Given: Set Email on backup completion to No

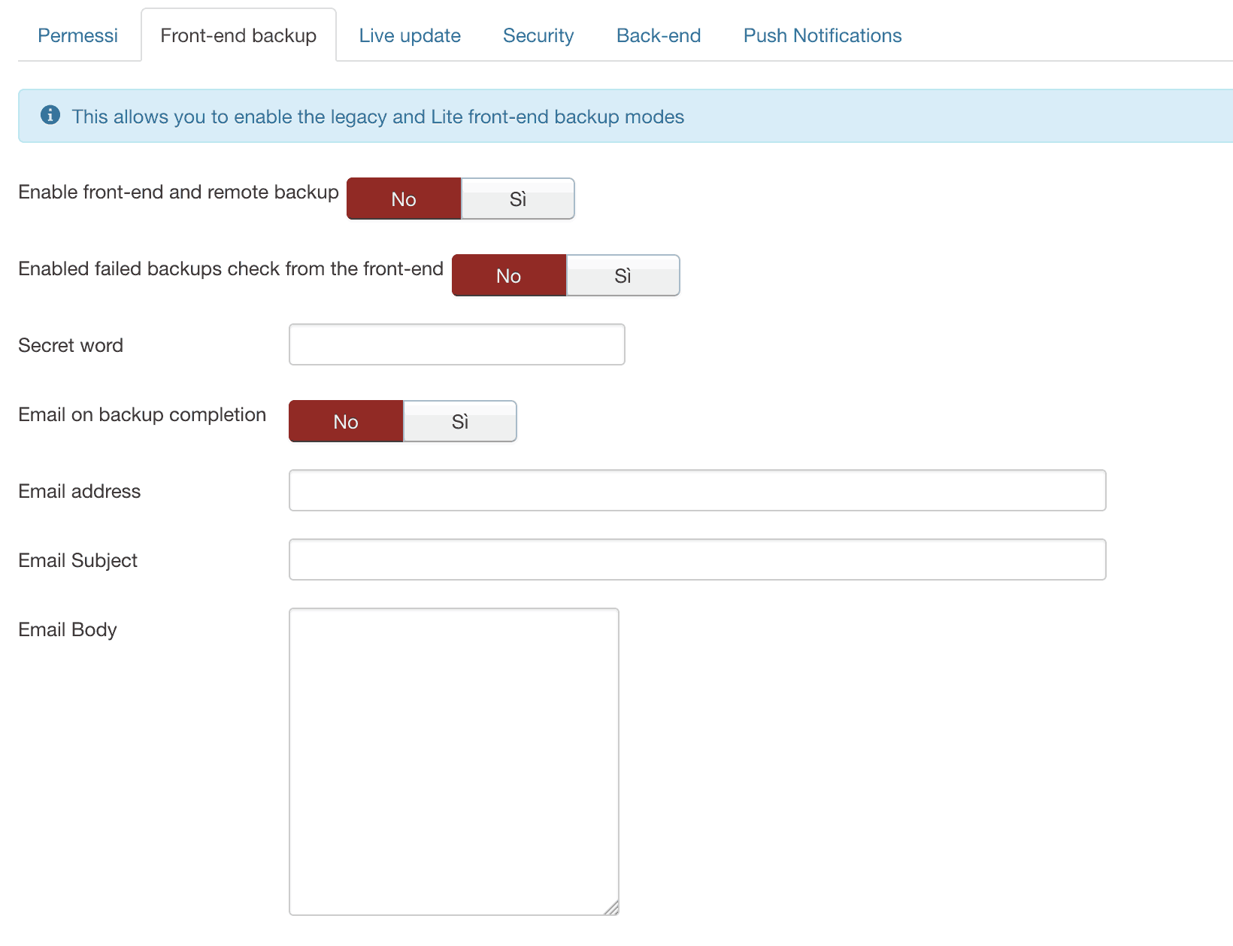Looking at the screenshot, I should click(346, 422).
